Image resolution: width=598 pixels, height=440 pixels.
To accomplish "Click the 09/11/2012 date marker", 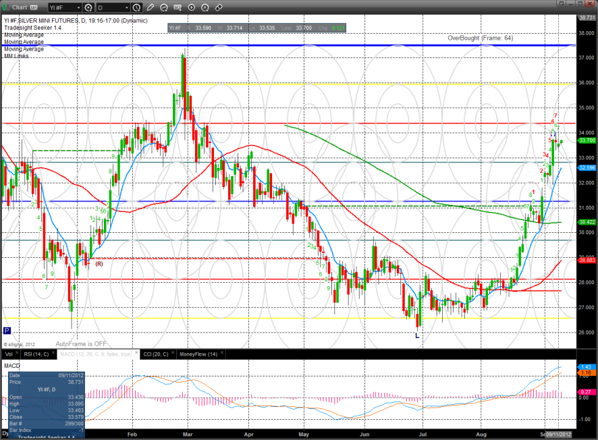I will (560, 434).
